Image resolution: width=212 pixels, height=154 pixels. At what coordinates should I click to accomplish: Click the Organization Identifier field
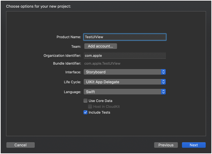(125, 56)
